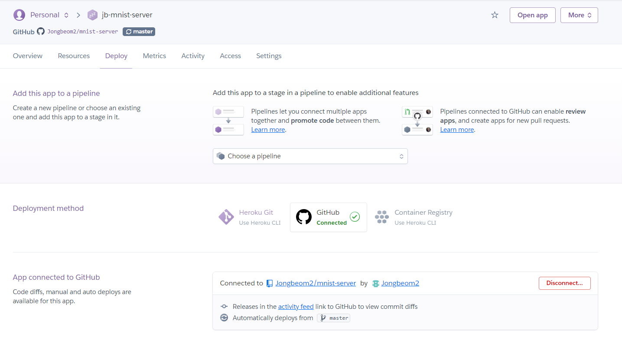Screen dimensions: 622x344
Task: Click the Deployment method heading
Action: [x=48, y=208]
